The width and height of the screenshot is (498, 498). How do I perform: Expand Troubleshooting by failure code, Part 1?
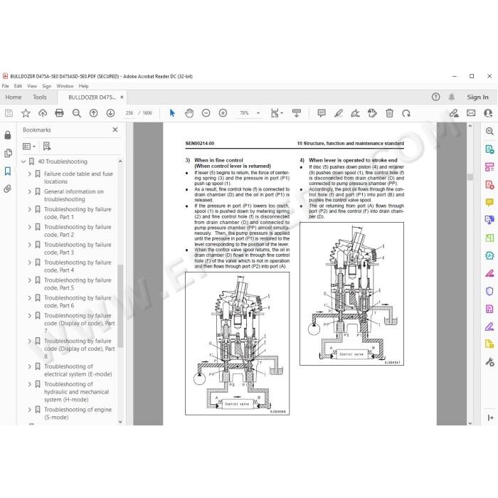pyautogui.click(x=30, y=210)
